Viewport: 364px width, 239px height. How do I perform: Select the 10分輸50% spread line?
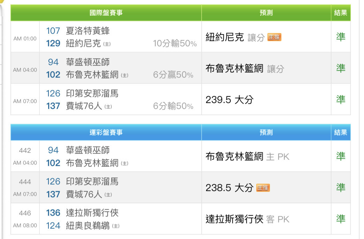click(x=175, y=43)
